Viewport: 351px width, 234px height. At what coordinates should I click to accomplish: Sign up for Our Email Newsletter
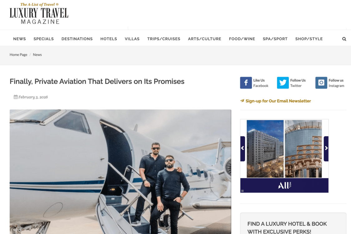pos(278,101)
